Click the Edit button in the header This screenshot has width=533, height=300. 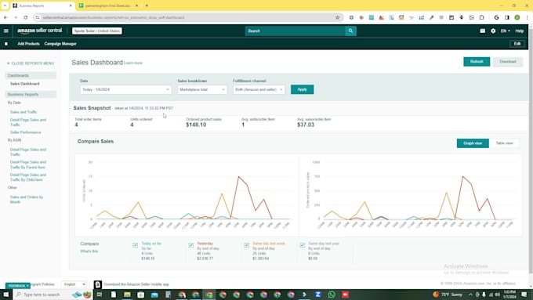(517, 44)
